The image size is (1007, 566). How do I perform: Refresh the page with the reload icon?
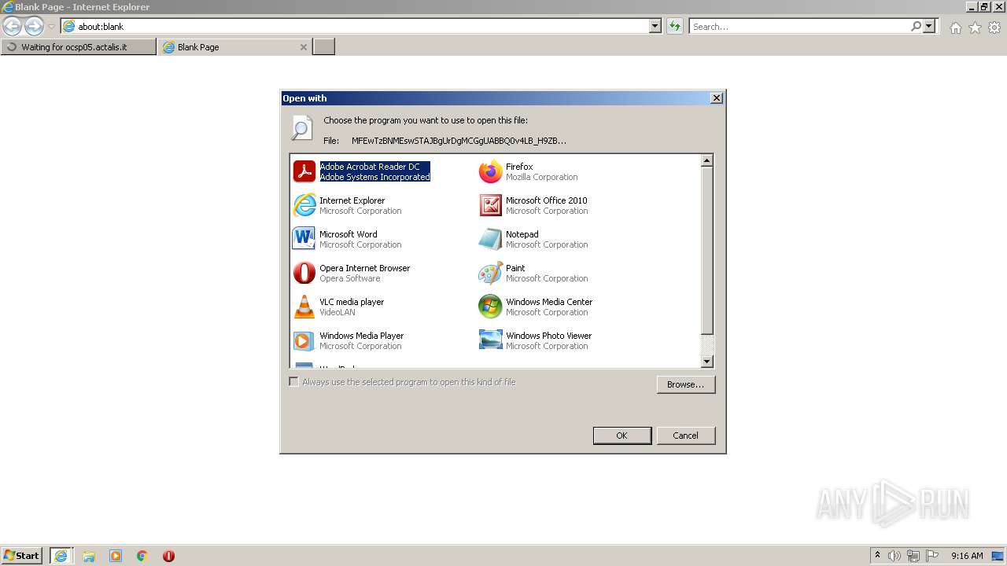(x=674, y=26)
